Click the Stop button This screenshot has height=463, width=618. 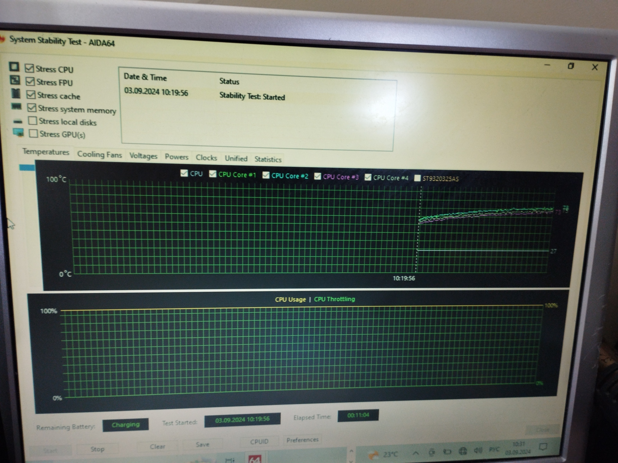(x=98, y=449)
